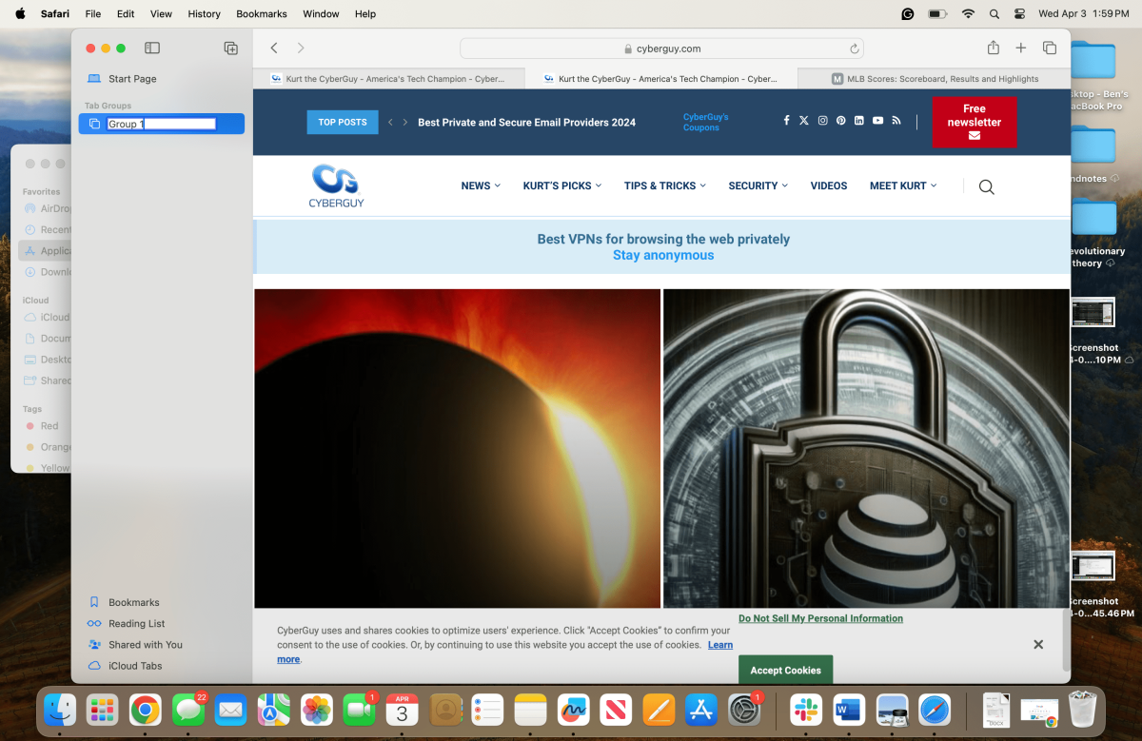This screenshot has width=1142, height=741.
Task: Click the Safari sidebar toggle icon
Action: pos(151,48)
